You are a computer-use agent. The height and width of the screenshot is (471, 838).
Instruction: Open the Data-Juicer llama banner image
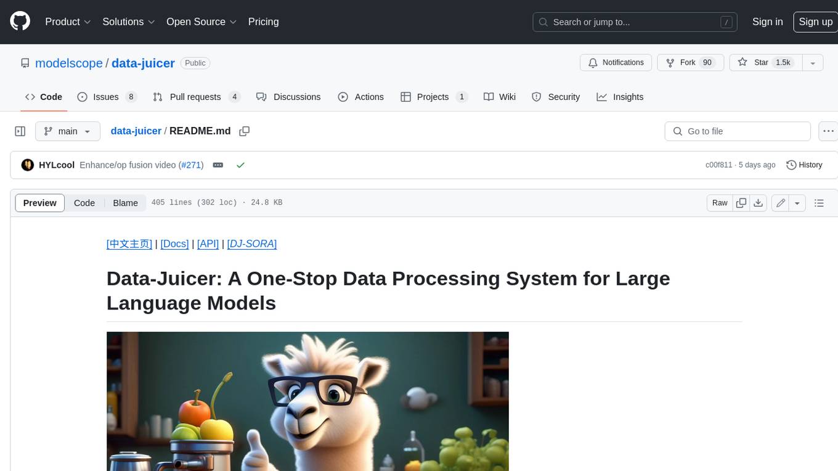(307, 401)
